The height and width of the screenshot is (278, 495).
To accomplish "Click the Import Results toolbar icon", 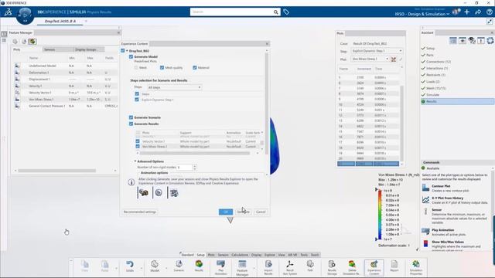I will pyautogui.click(x=268, y=267).
